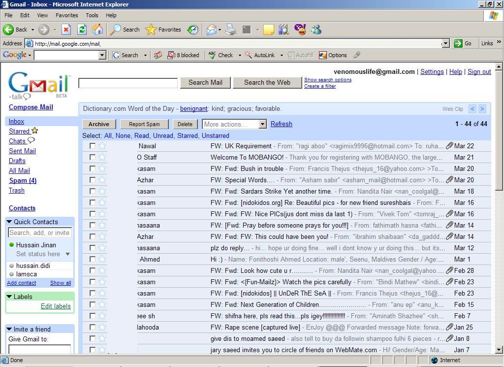504x367 pixels.
Task: Check the Beautiful pics email checkbox
Action: pyautogui.click(x=93, y=202)
